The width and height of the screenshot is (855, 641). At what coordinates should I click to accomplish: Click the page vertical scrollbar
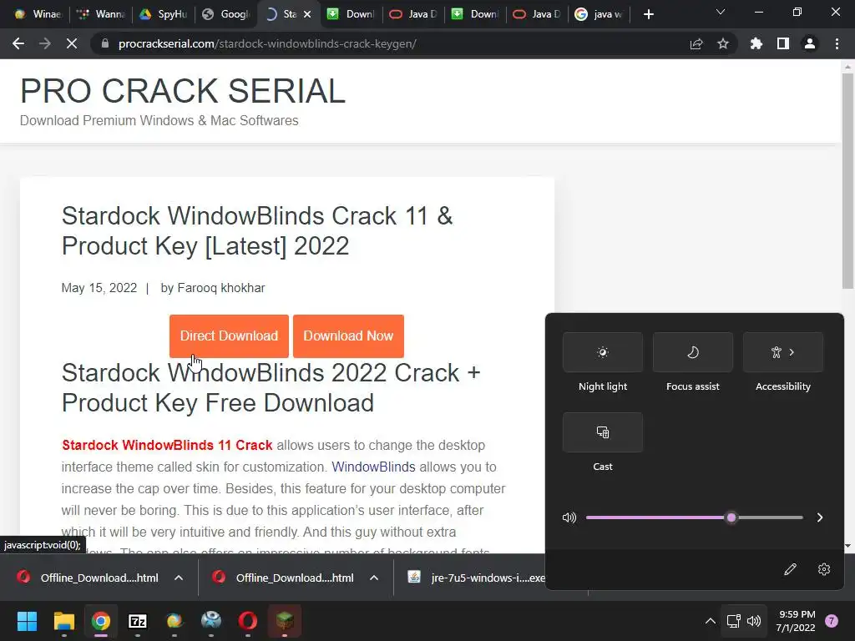[847, 181]
